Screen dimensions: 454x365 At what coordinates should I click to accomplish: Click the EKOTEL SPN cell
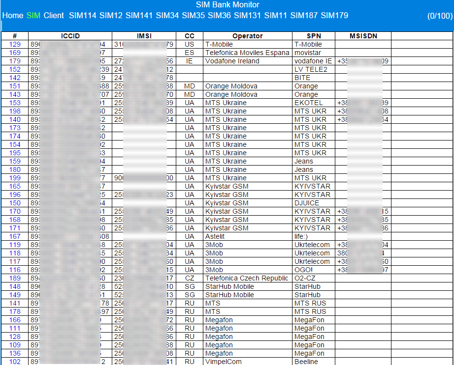click(x=314, y=103)
